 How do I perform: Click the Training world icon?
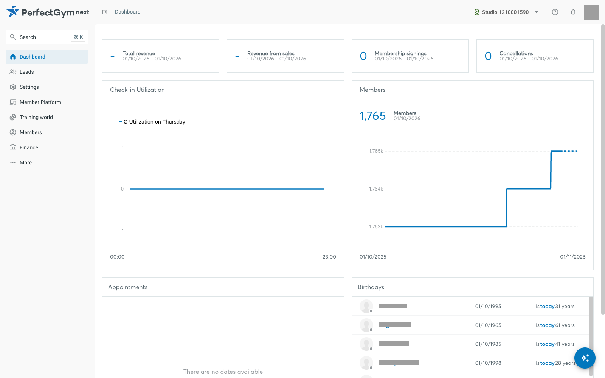coord(13,117)
